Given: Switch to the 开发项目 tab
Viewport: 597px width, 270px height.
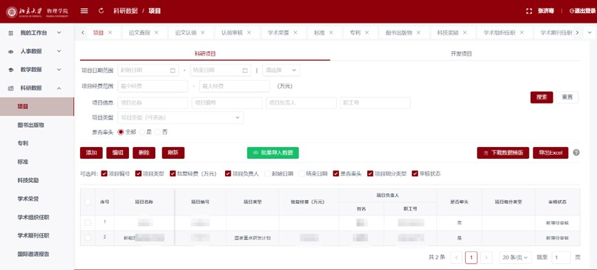Looking at the screenshot, I should click(x=461, y=54).
